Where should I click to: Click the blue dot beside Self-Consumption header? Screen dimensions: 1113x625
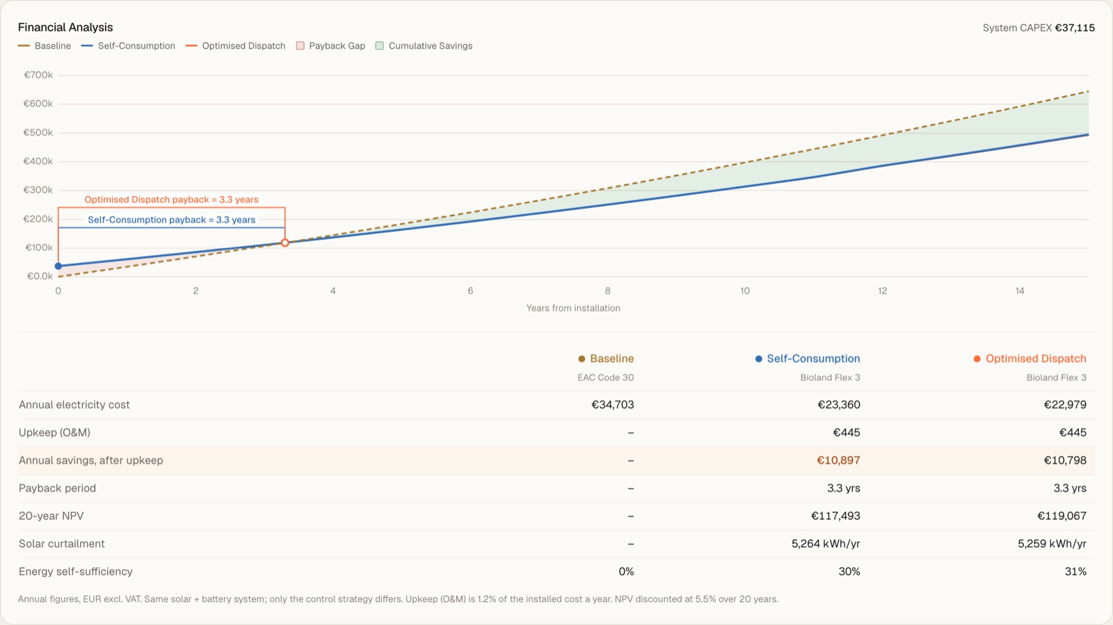click(x=758, y=359)
